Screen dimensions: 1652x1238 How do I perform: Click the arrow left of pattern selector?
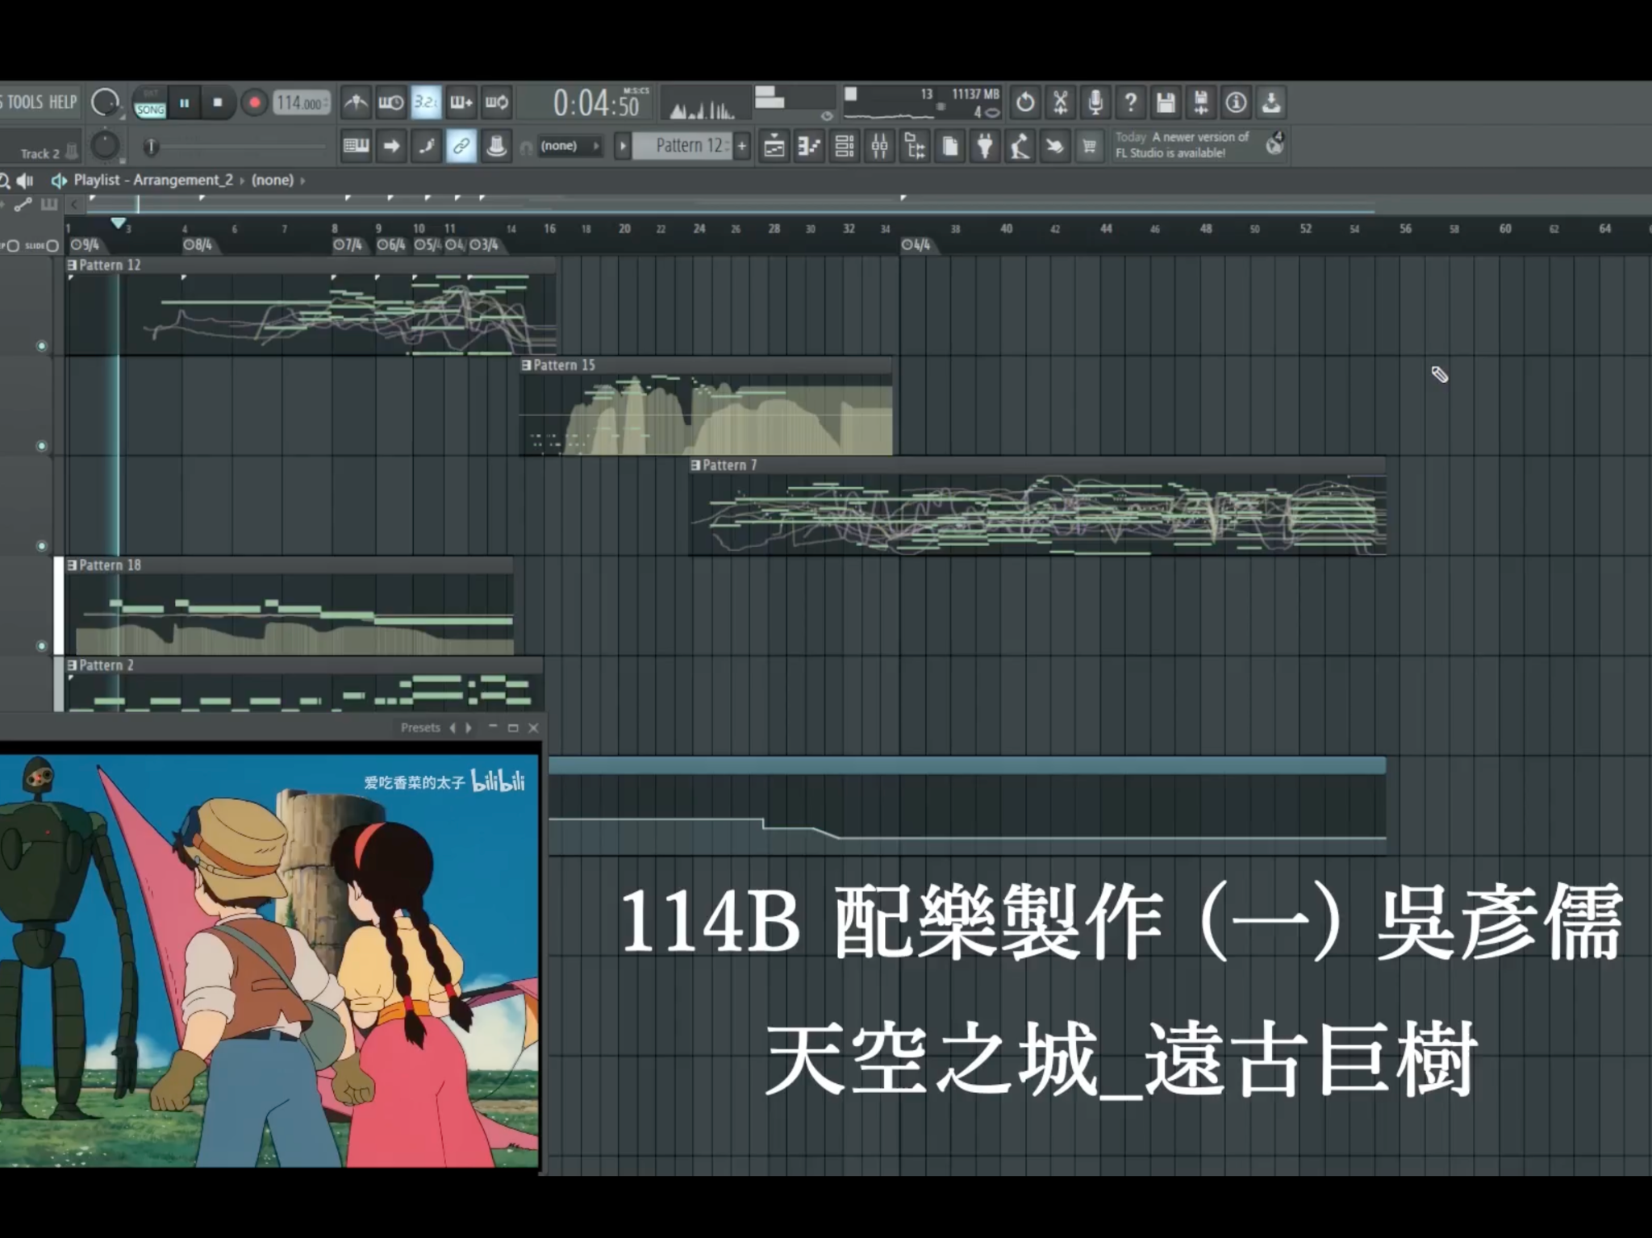pyautogui.click(x=622, y=146)
